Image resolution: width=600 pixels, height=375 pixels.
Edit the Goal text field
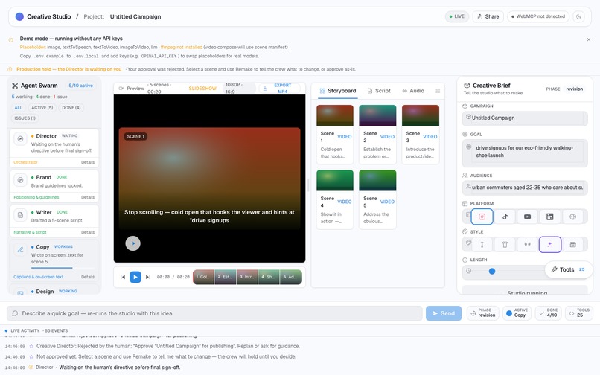(x=525, y=152)
